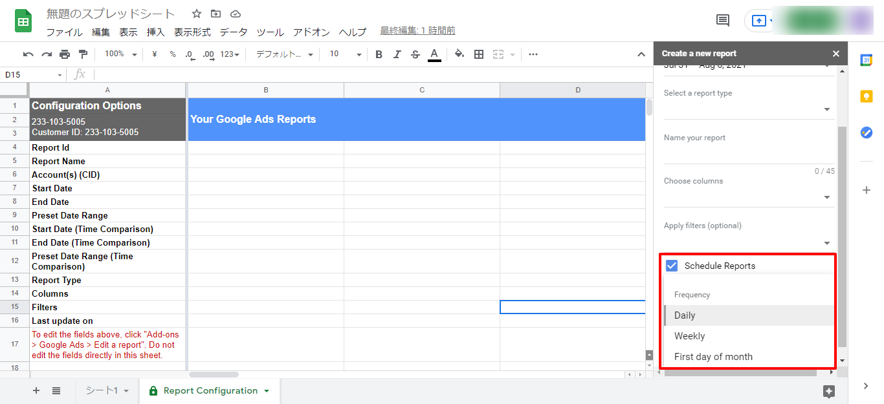Open the font size dropdown
Screen dimensions: 884x404
346,54
